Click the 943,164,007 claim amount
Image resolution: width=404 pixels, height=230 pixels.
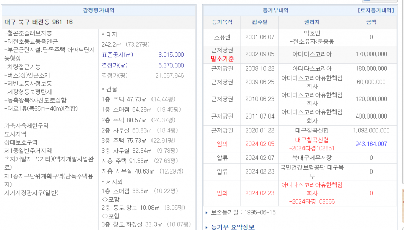pyautogui.click(x=371, y=144)
